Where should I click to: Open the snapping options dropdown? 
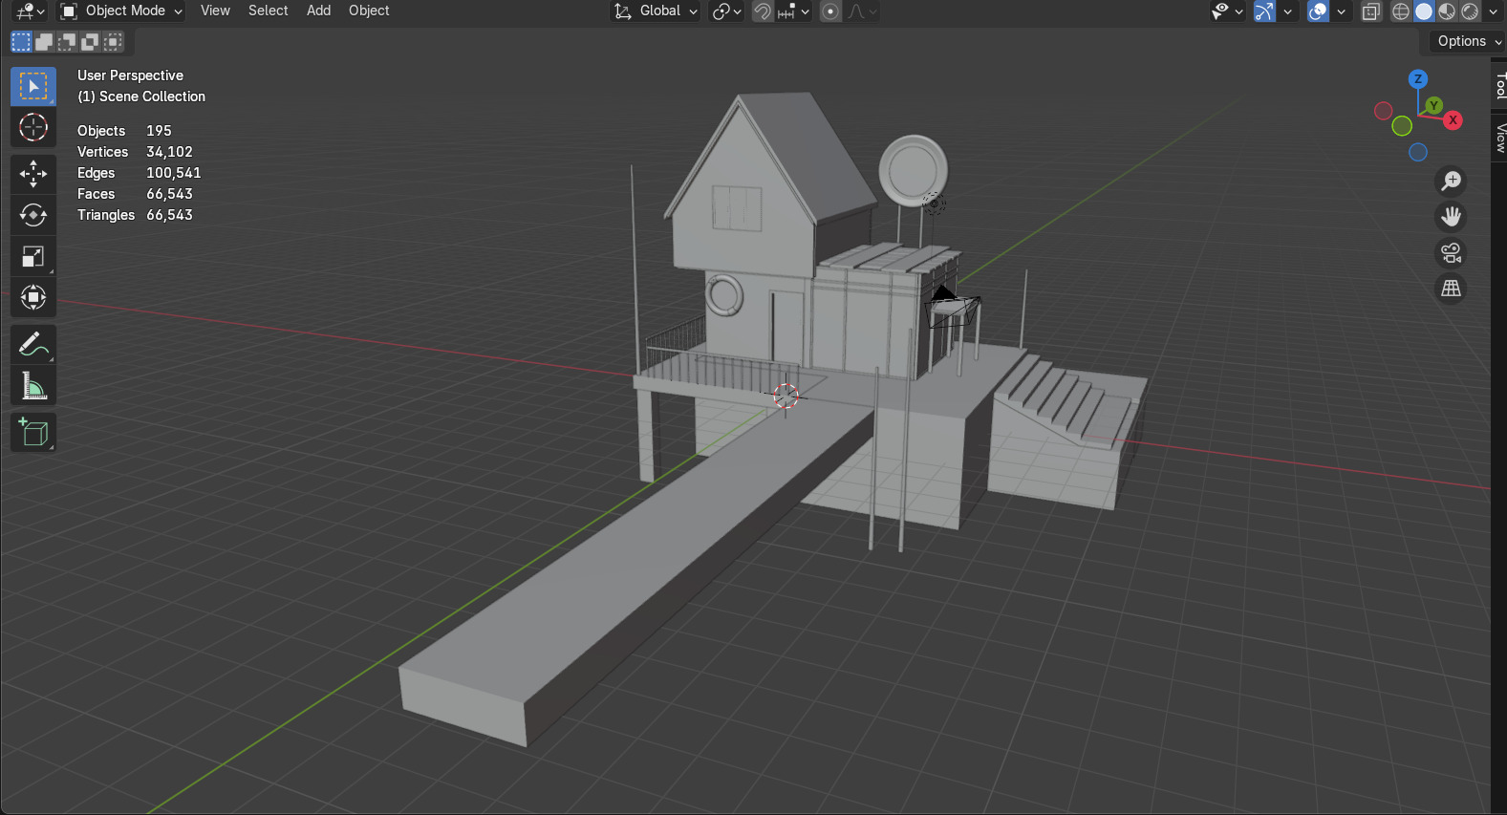[794, 11]
